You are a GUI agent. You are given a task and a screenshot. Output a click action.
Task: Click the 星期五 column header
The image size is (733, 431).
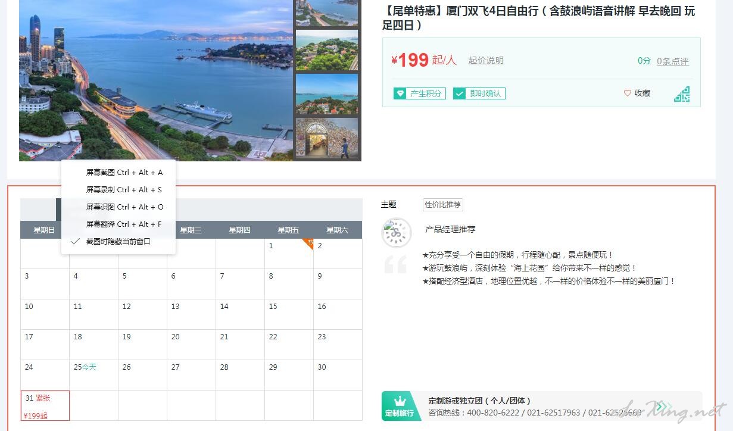(289, 230)
